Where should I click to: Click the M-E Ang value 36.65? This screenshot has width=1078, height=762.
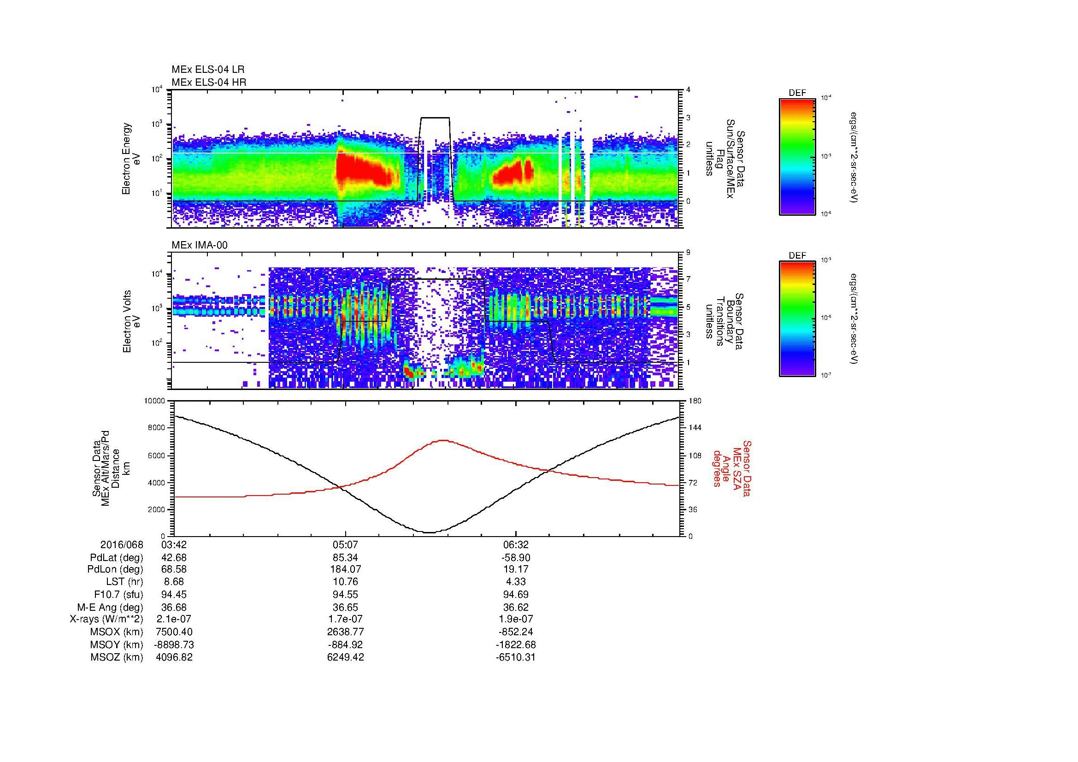tap(346, 608)
